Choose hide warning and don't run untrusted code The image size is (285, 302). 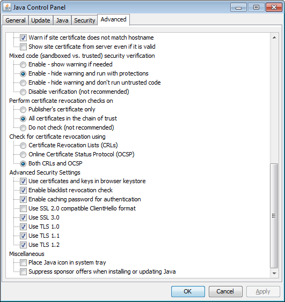[x=23, y=82]
